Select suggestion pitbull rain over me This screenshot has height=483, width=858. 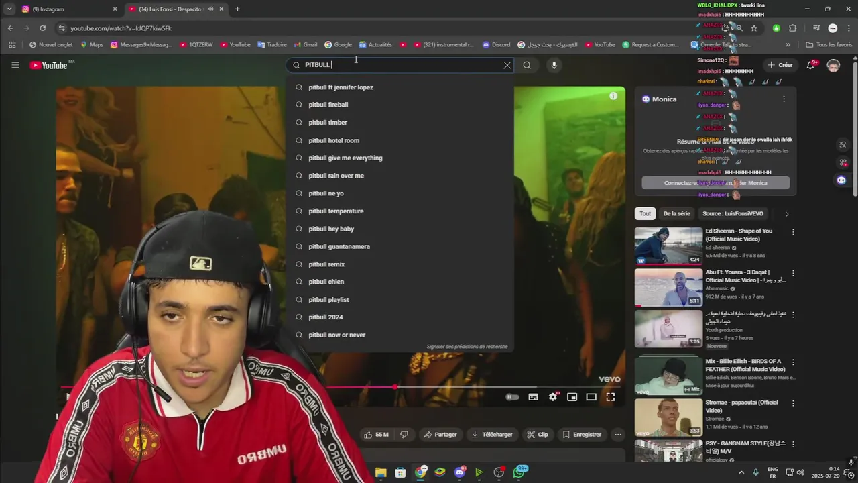click(x=400, y=176)
